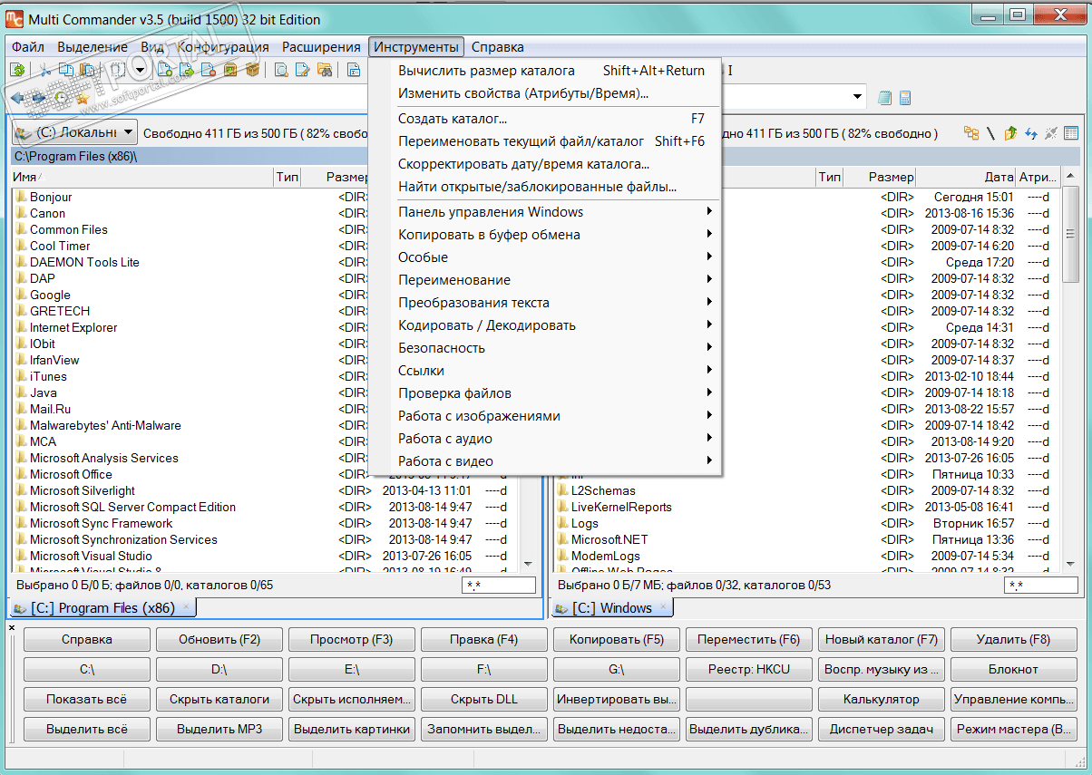Open the (C:) Локальн drive dropdown

click(74, 133)
